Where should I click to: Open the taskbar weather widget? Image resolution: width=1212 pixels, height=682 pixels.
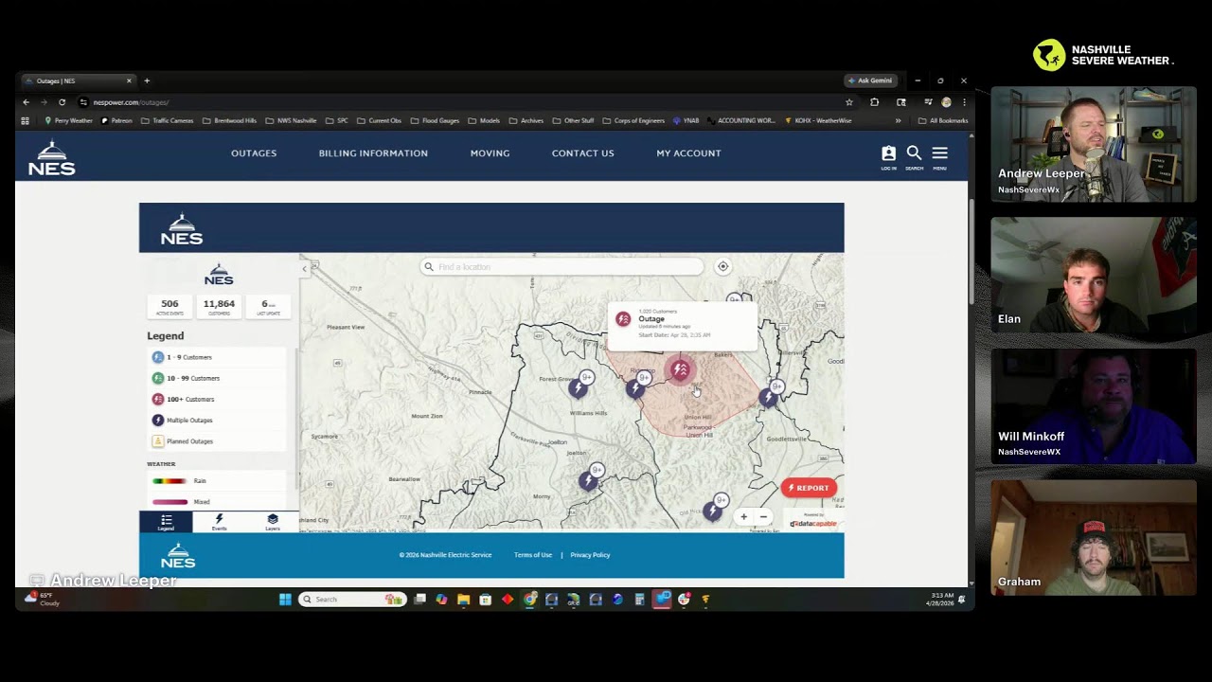tap(43, 599)
